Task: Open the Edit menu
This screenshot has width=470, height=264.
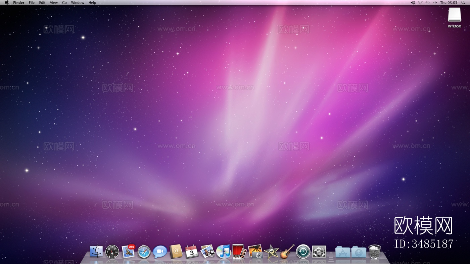Action: click(x=42, y=3)
